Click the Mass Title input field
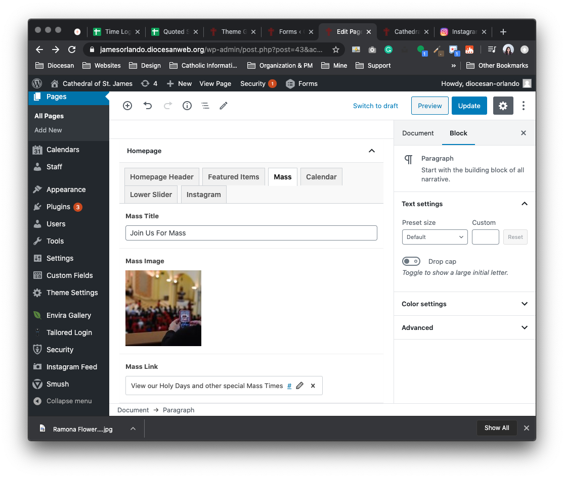This screenshot has height=478, width=564. tap(251, 233)
